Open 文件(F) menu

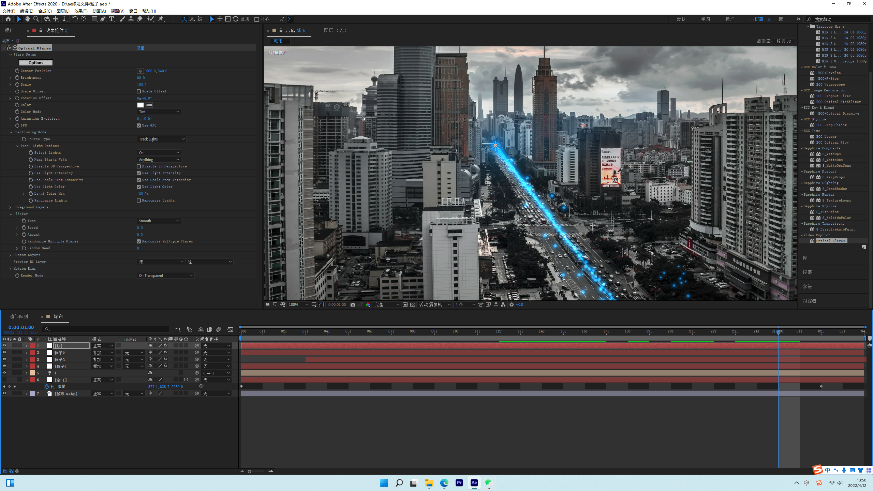pos(9,11)
